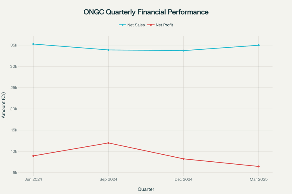Image resolution: width=292 pixels, height=194 pixels.
Task: Click the Net Profit peak at Sep 2024
Action: [x=108, y=143]
